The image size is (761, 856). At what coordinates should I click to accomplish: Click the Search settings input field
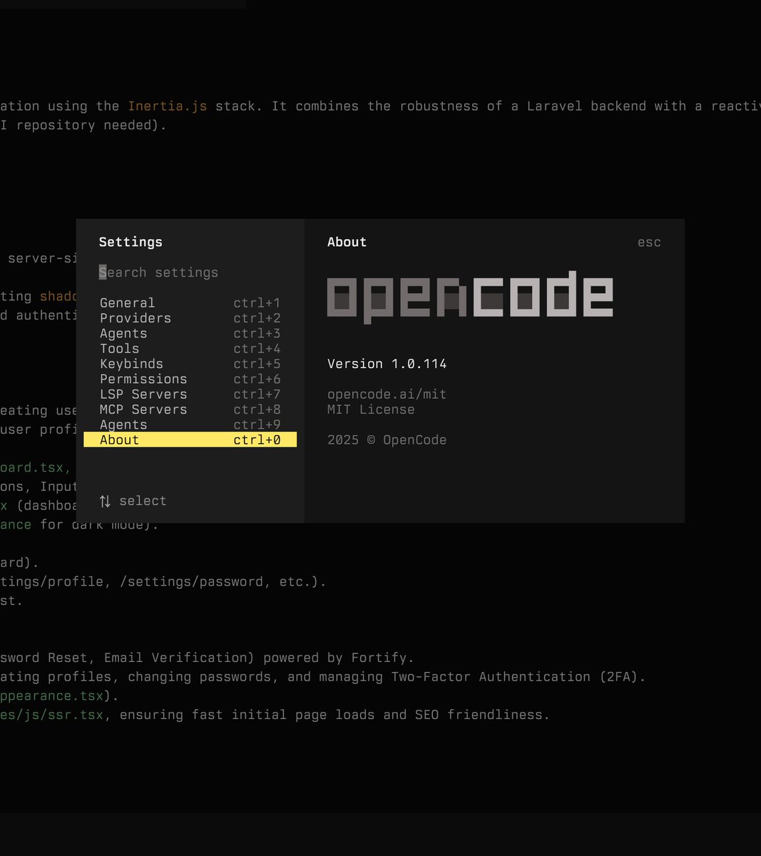tap(158, 272)
